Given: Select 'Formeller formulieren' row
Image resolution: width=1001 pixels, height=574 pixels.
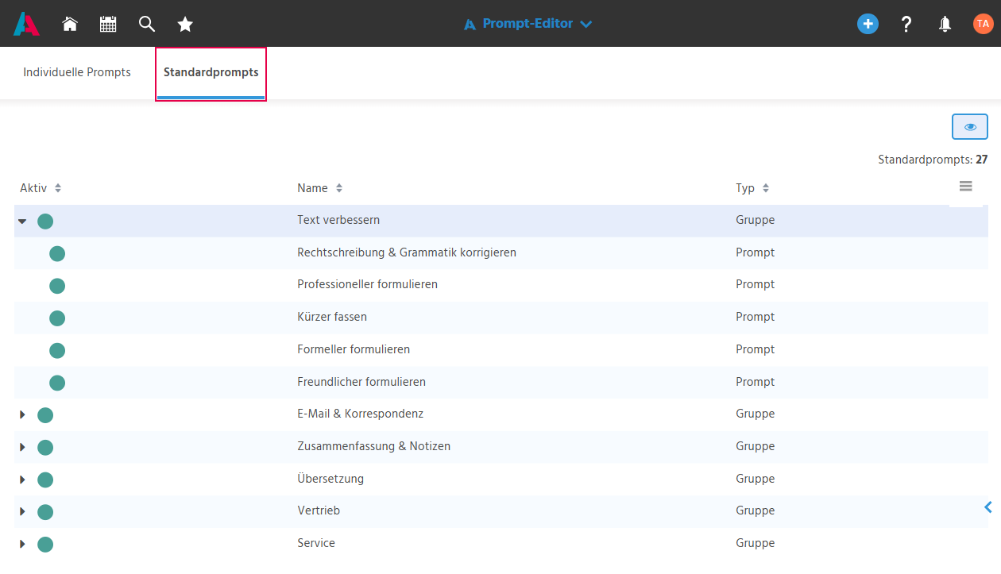Looking at the screenshot, I should coord(500,350).
